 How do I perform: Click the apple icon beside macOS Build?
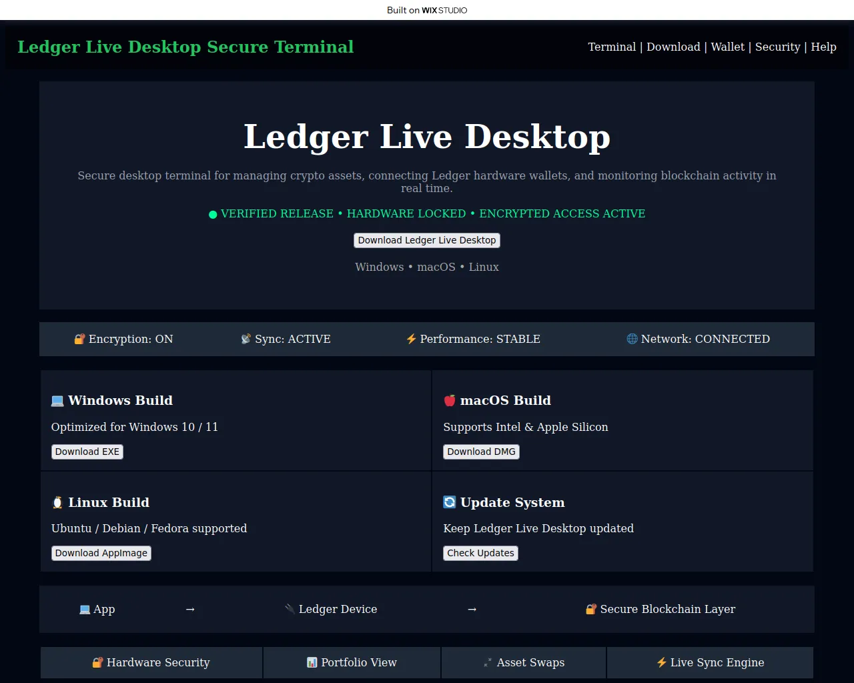(450, 401)
